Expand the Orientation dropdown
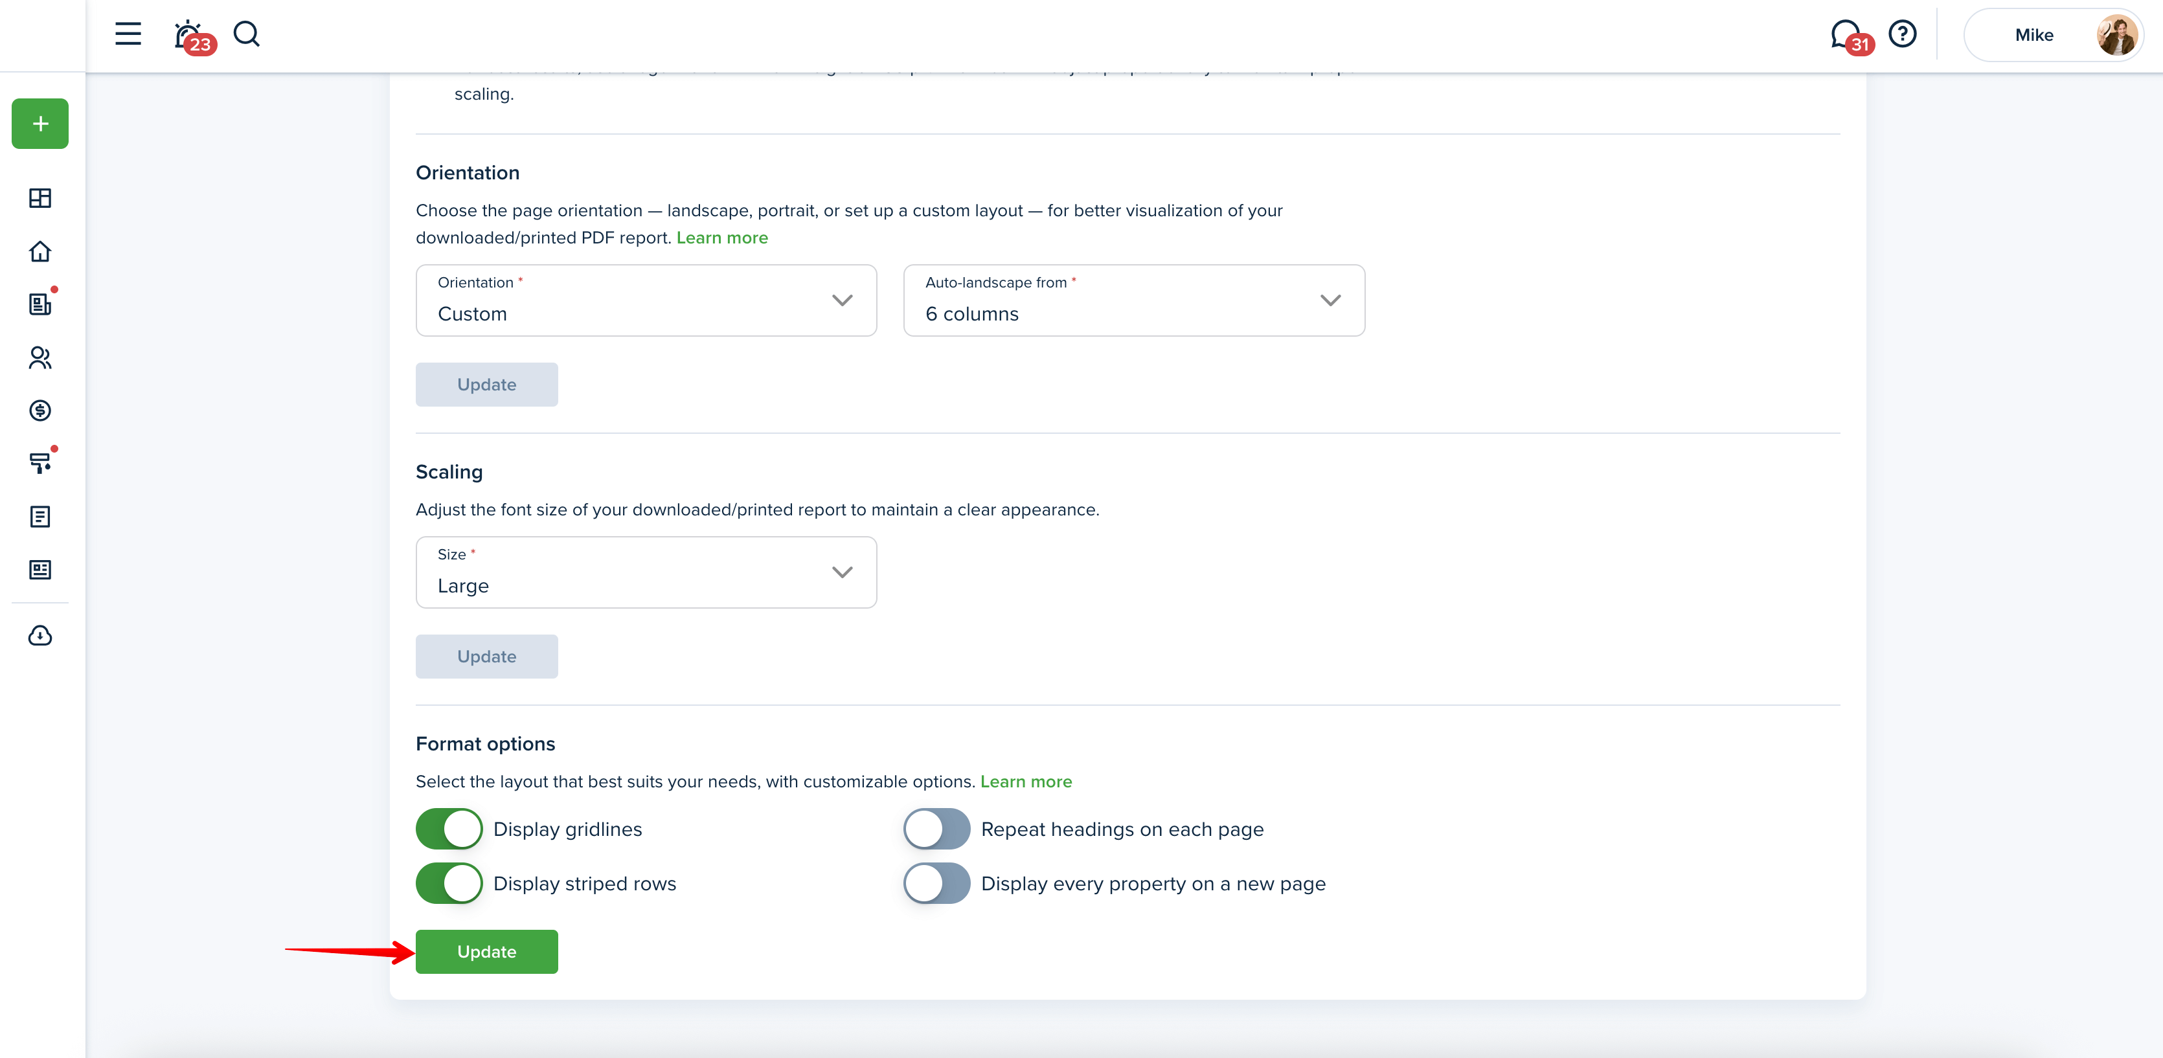This screenshot has height=1058, width=2163. coord(646,300)
